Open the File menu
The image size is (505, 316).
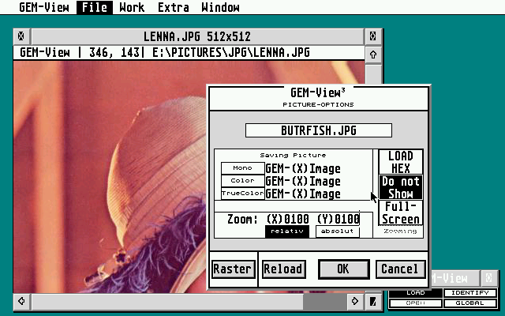95,7
